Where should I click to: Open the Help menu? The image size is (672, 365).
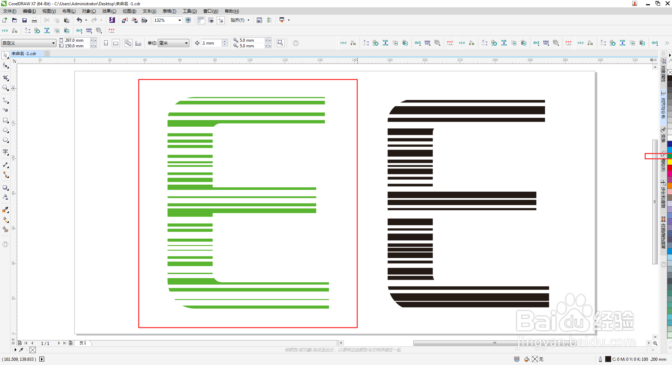pyautogui.click(x=232, y=11)
